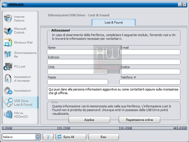
Task: Select Windows Mail menu label
Action: click(23, 42)
